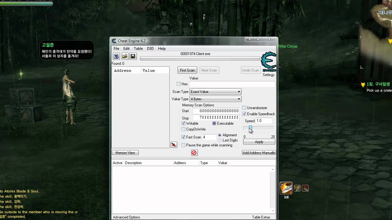This screenshot has height=220, width=392.
Task: Click the speedhack speed slider thumb
Action: click(250, 128)
